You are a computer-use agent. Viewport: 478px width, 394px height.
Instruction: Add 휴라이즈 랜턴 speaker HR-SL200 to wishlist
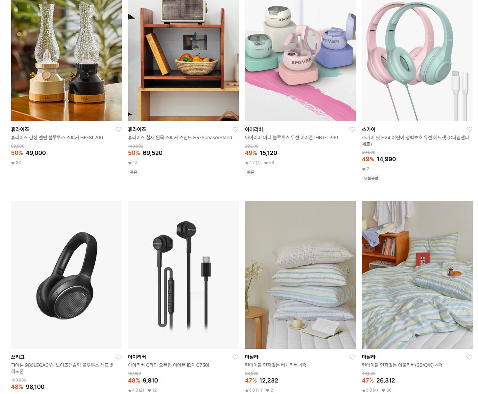pos(118,129)
